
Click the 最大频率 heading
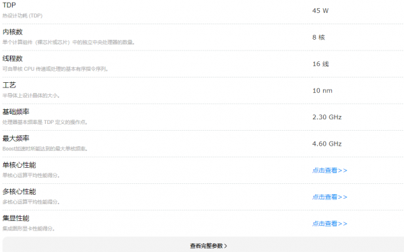16,138
